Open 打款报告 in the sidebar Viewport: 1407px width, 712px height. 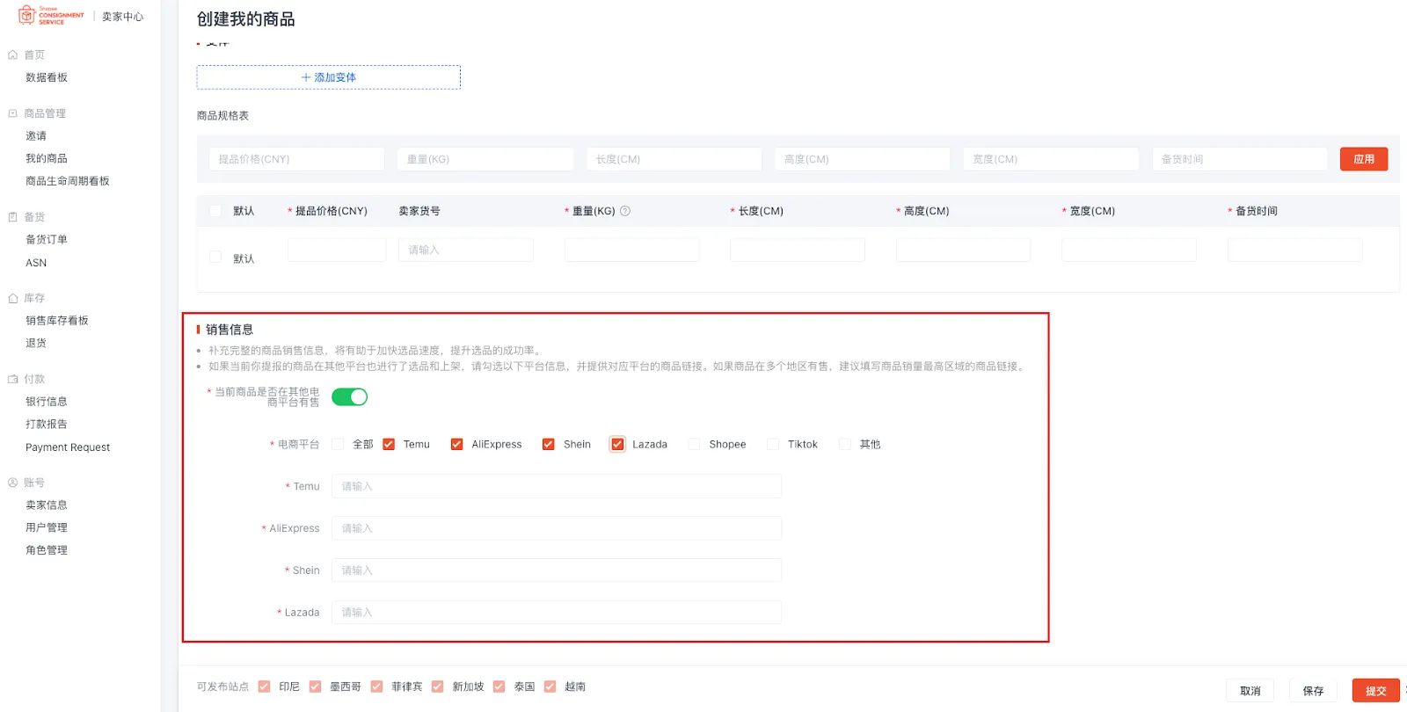[47, 424]
